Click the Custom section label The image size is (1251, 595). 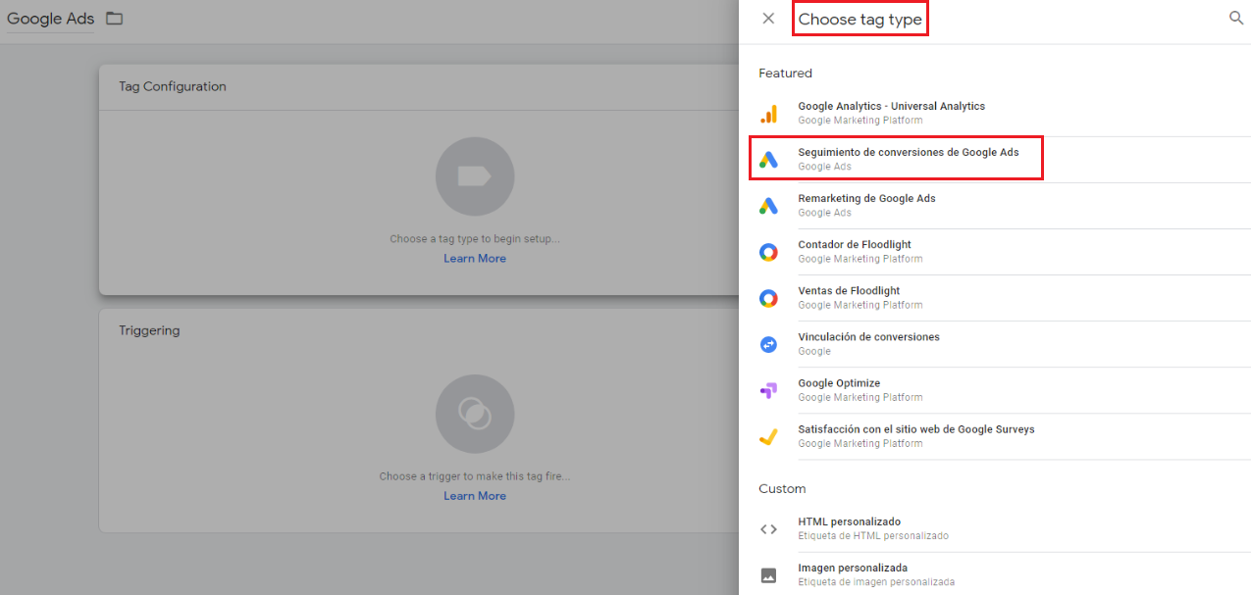tap(782, 489)
